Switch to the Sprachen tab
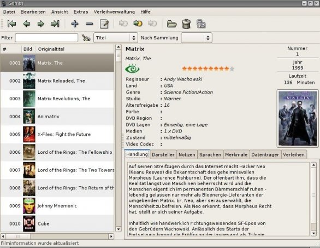320x248 pixels. point(210,155)
